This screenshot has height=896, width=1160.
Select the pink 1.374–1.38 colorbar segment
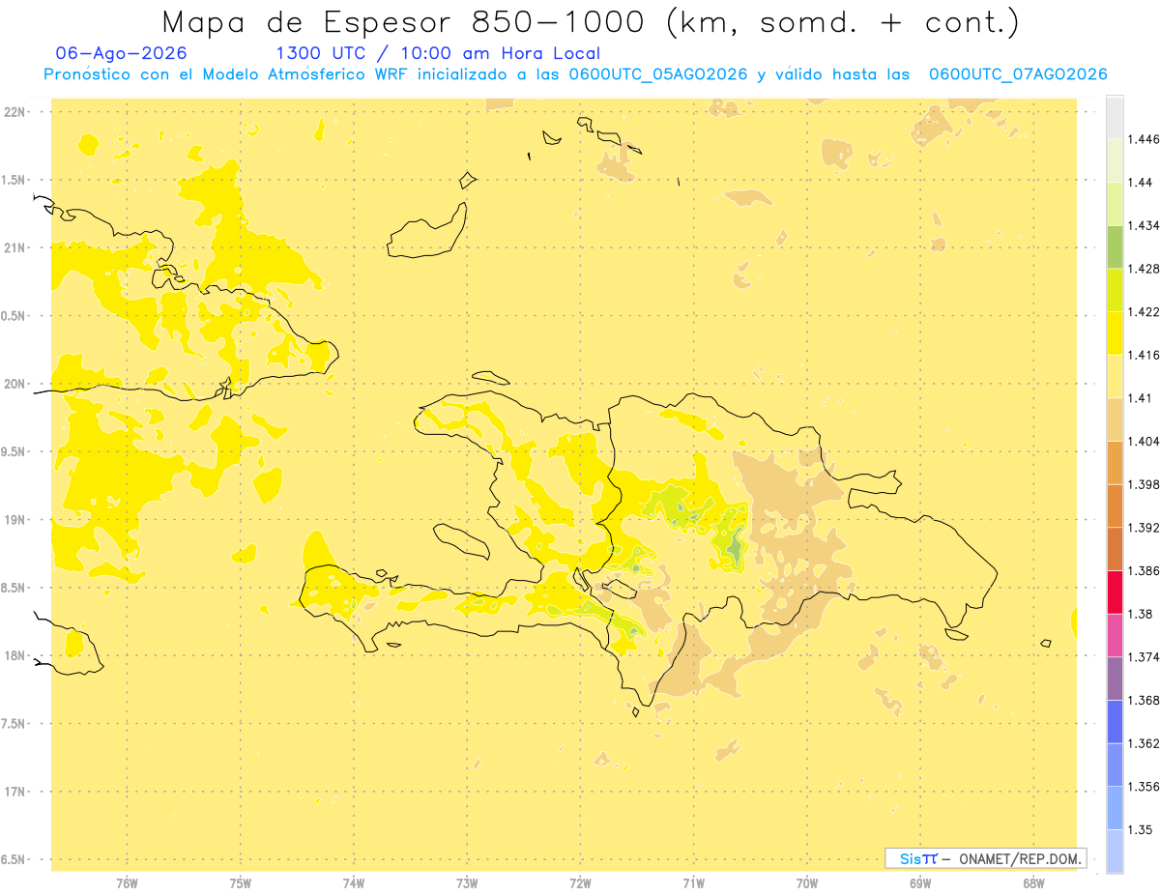coord(1115,635)
